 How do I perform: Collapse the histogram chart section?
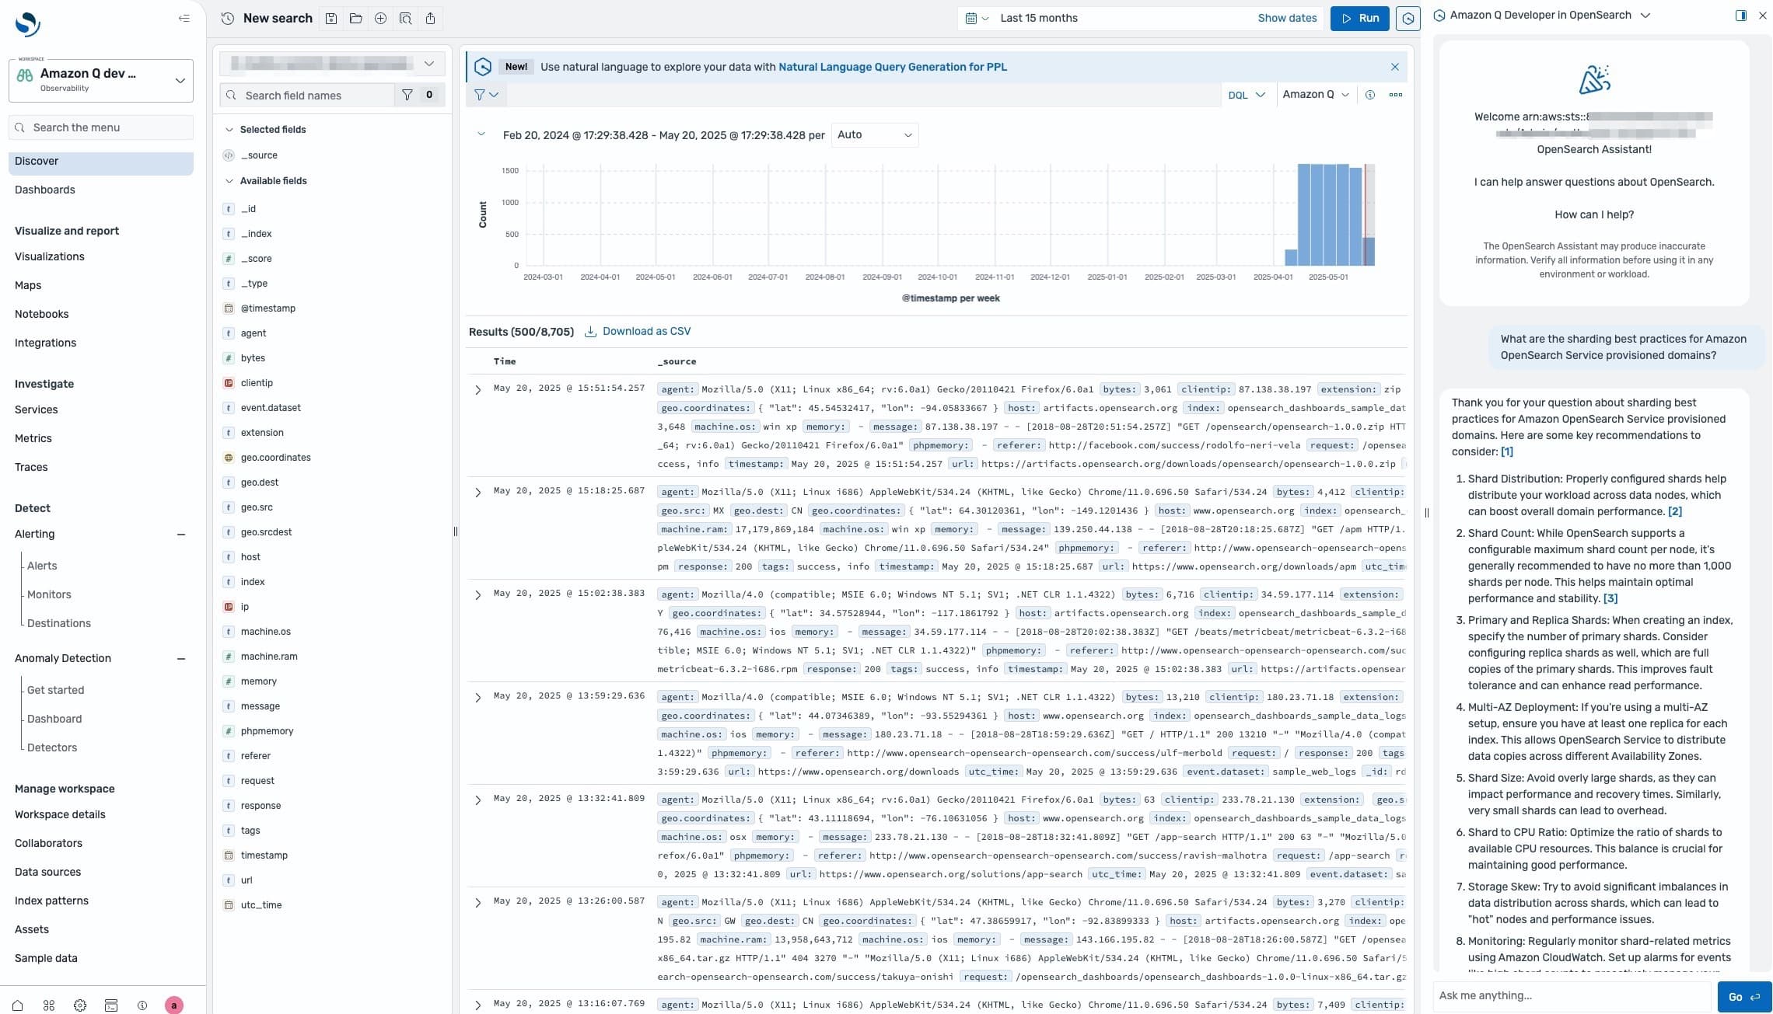point(481,134)
